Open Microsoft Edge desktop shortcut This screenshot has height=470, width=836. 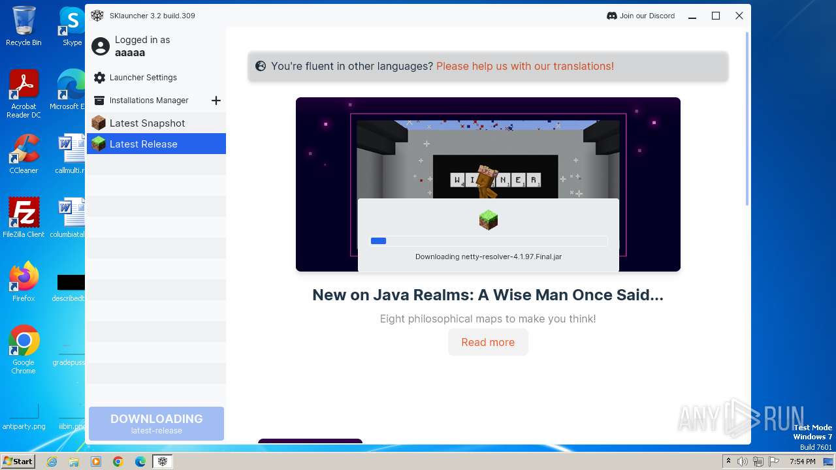point(69,90)
